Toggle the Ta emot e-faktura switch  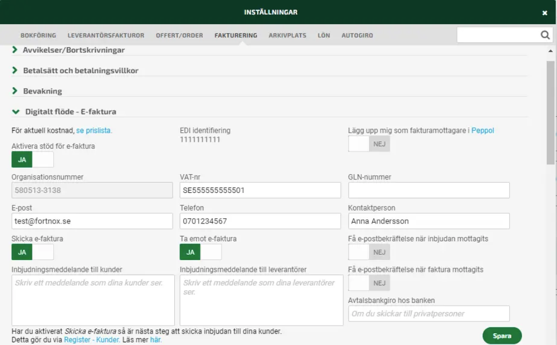coord(201,251)
